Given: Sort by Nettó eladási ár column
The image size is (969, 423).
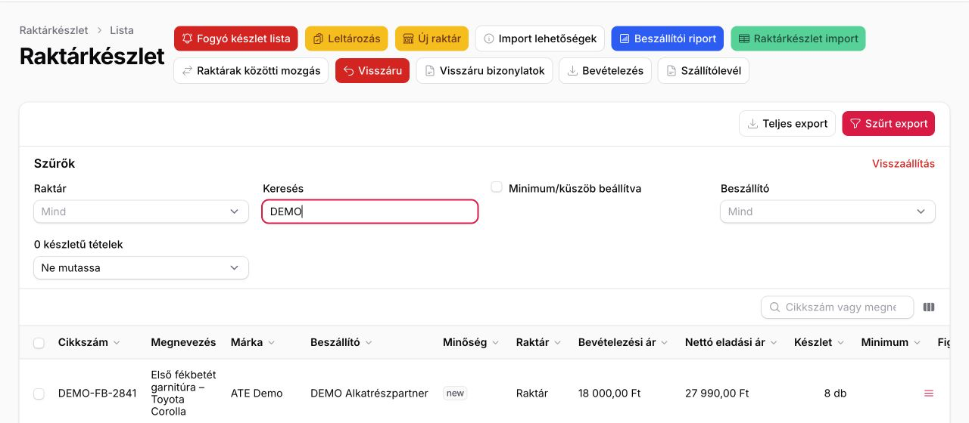Looking at the screenshot, I should (731, 342).
